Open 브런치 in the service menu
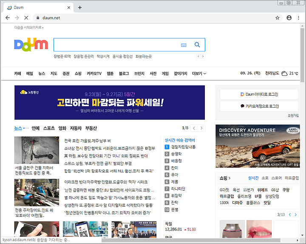 139,74
